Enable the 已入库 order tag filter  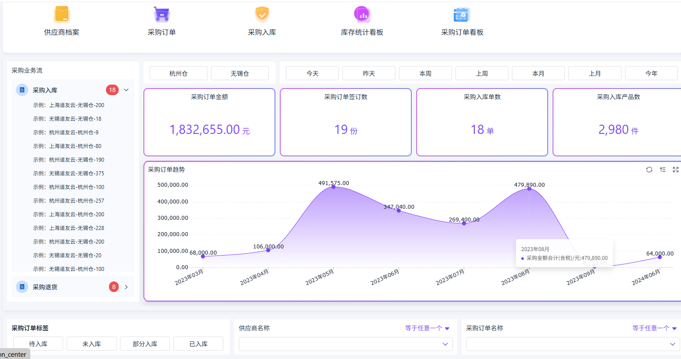click(198, 344)
